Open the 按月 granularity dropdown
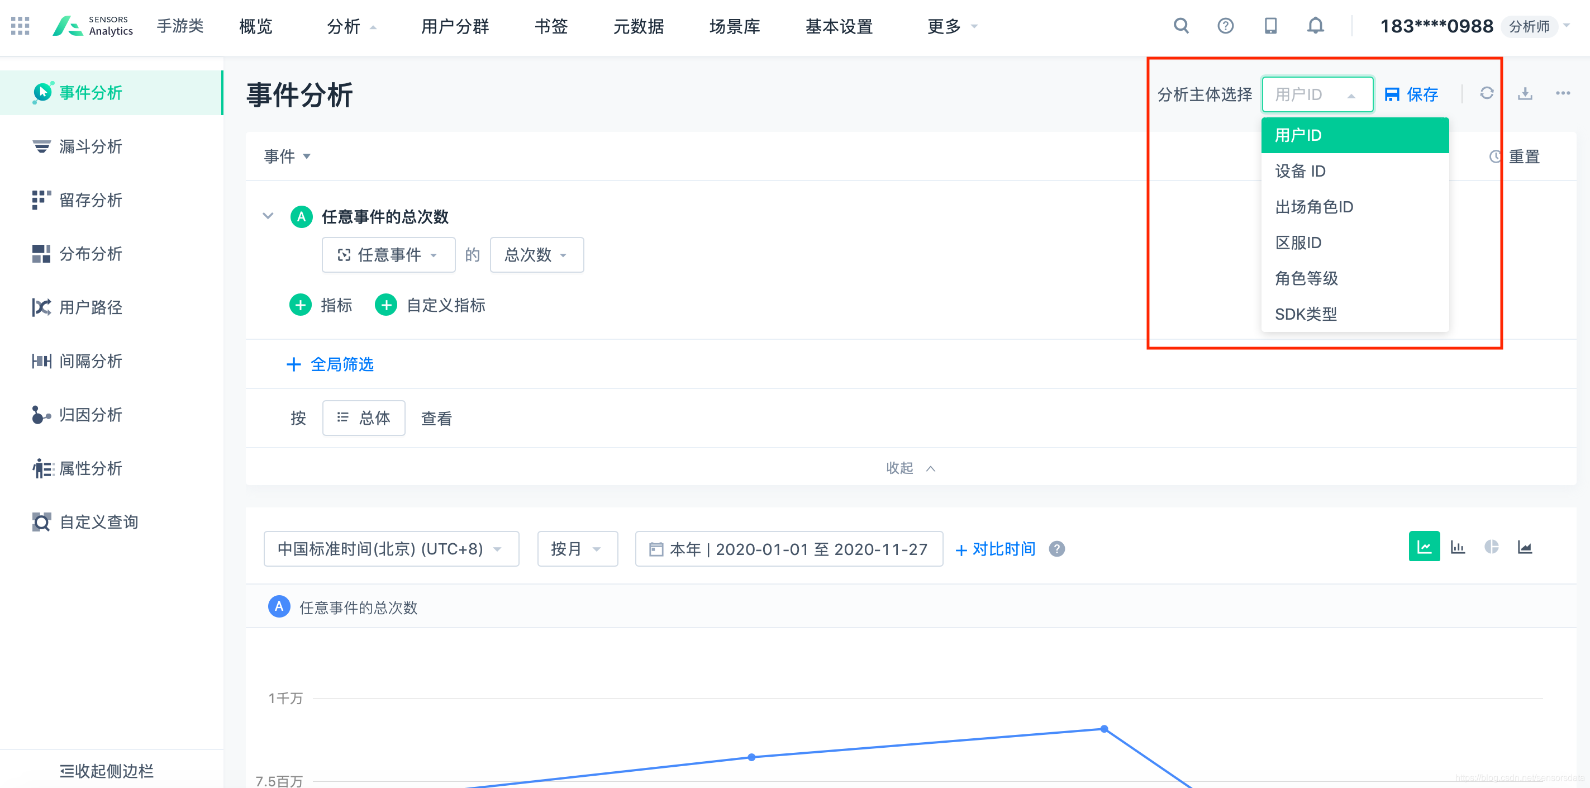This screenshot has width=1590, height=788. tap(577, 549)
